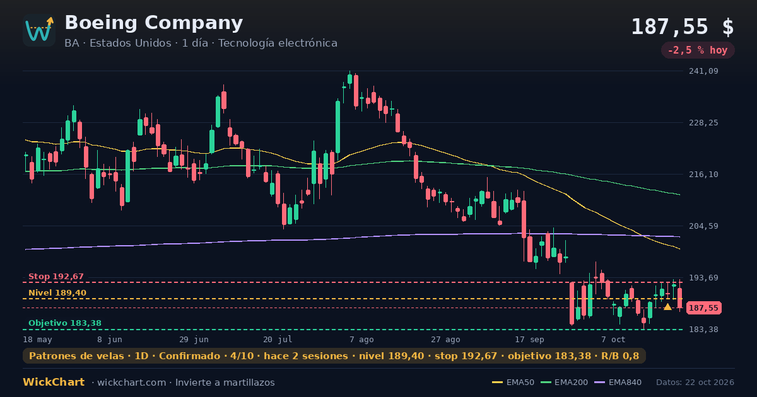Click the current price 187,55 $
Screen dimensions: 757x397
[683, 27]
